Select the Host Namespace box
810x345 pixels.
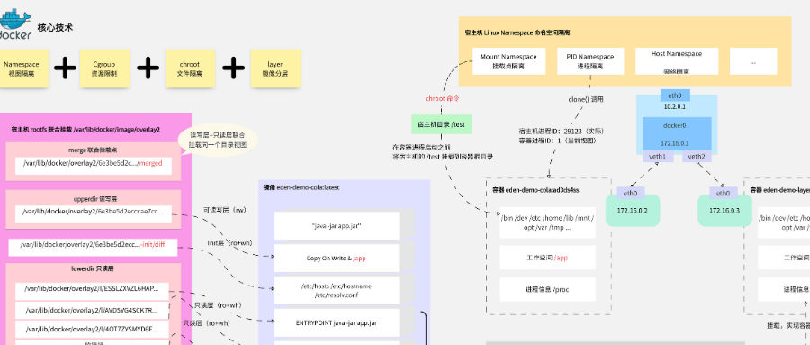pyautogui.click(x=676, y=61)
